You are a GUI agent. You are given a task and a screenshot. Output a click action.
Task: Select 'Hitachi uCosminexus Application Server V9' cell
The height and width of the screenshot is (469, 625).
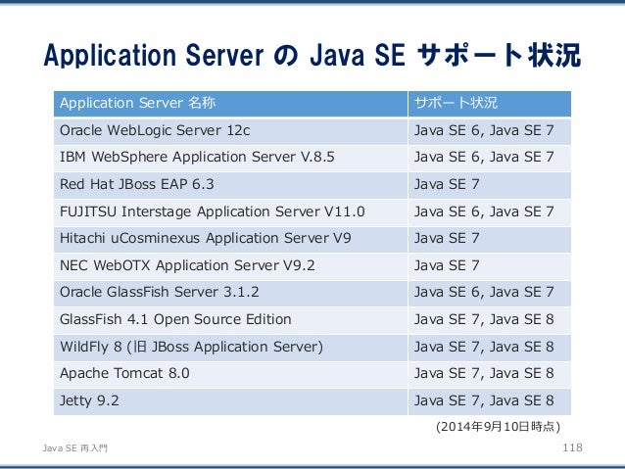(231, 239)
